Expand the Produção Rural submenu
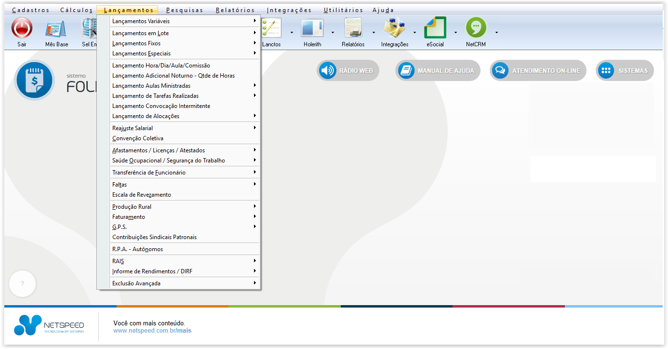The width and height of the screenshot is (668, 349). [185, 207]
